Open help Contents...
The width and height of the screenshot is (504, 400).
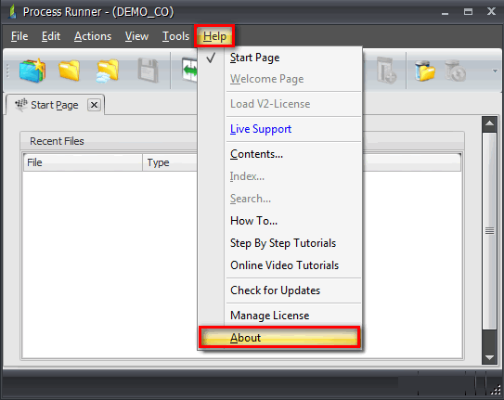click(x=280, y=154)
